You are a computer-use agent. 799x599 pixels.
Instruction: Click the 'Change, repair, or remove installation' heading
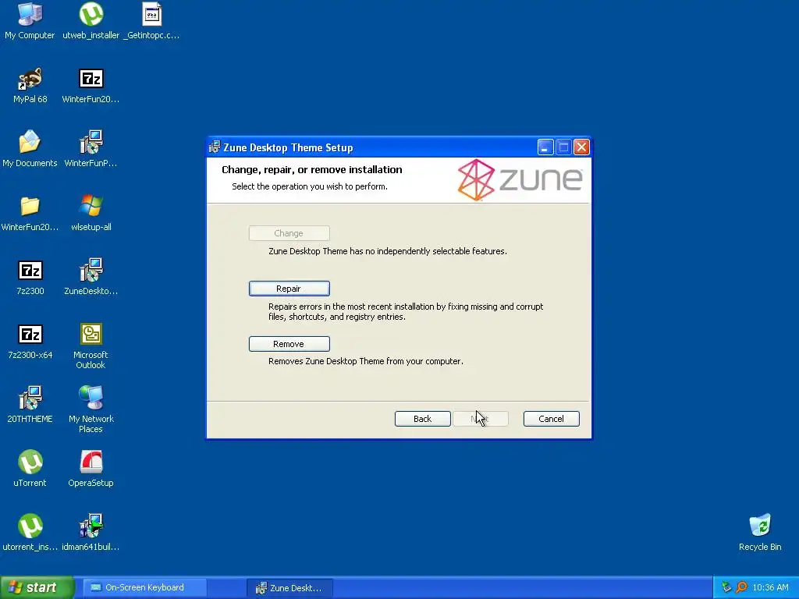click(312, 169)
